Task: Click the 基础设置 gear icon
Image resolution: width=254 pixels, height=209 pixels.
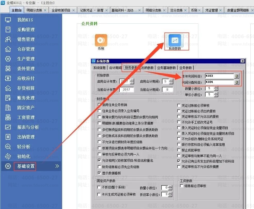Action: tap(8, 166)
